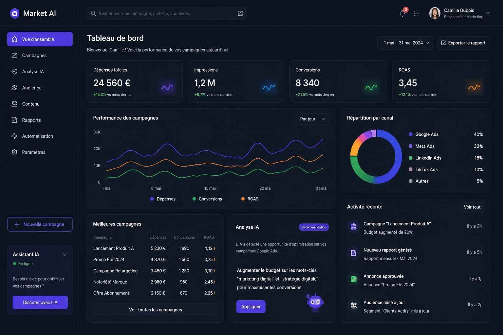Click the Market AI logo icon
Screen dimensions: 503x335
click(x=14, y=13)
